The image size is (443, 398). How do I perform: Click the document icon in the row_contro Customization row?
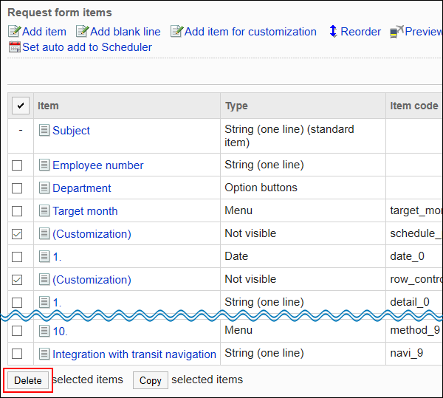click(44, 279)
